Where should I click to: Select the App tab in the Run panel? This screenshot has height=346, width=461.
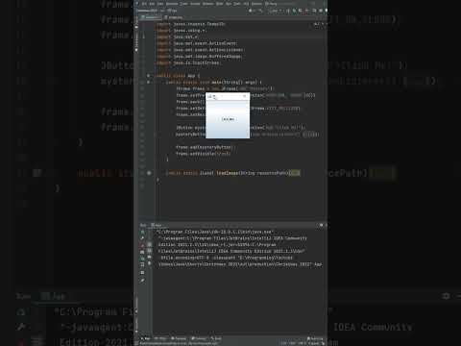click(157, 225)
